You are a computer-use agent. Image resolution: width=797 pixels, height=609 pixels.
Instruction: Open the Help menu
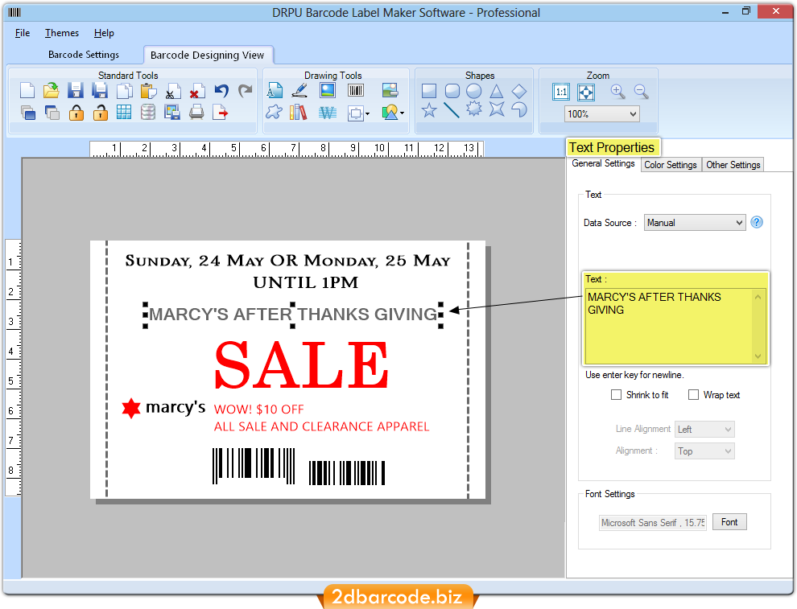click(x=104, y=33)
